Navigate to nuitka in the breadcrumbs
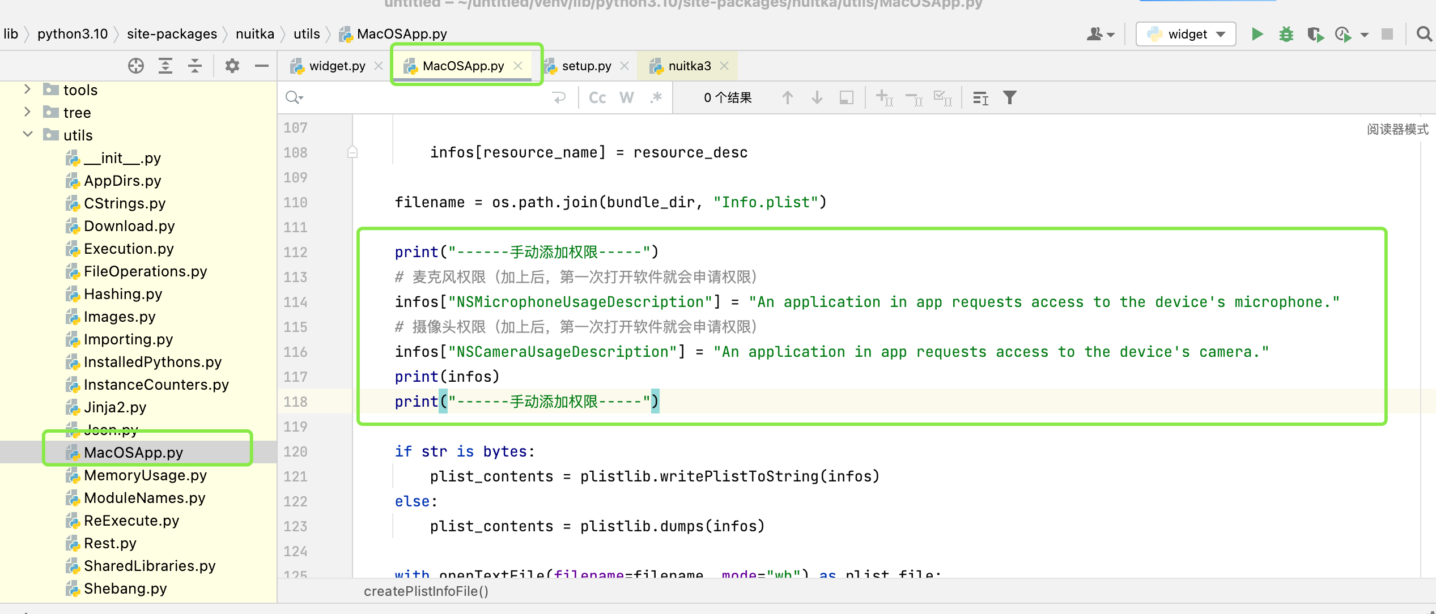This screenshot has width=1436, height=614. [254, 34]
